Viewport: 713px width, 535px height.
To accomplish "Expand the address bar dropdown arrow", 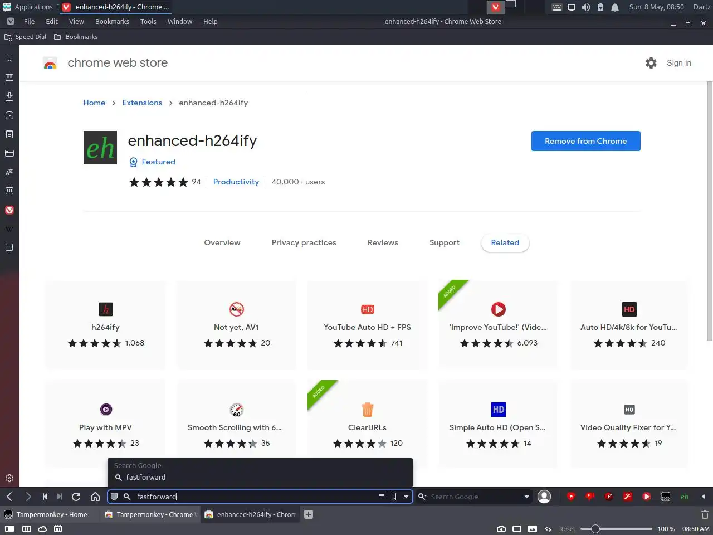I will (x=407, y=497).
